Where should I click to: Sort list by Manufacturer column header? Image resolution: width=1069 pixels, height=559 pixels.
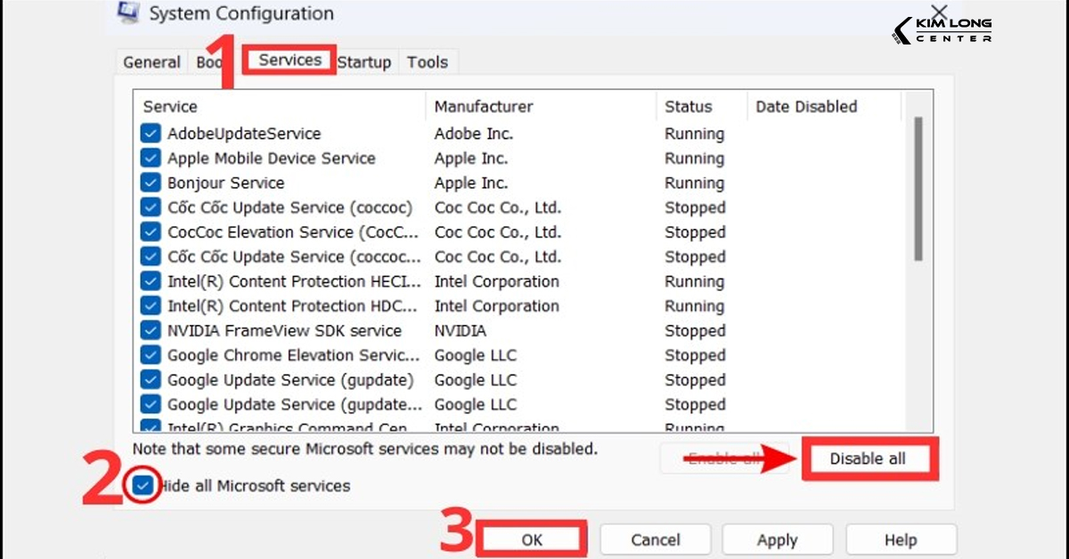coord(484,107)
